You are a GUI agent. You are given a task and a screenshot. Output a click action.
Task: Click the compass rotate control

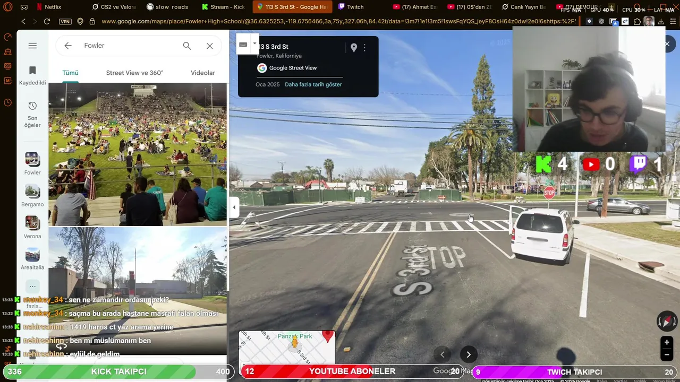tap(667, 321)
